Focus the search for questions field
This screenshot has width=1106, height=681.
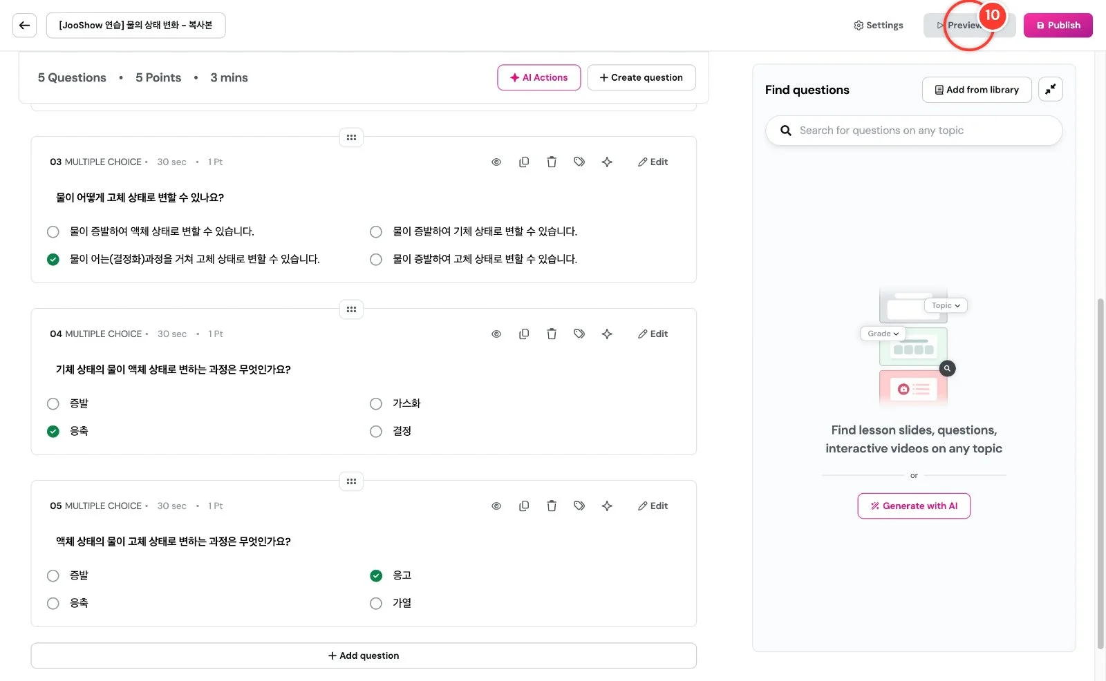pos(914,131)
